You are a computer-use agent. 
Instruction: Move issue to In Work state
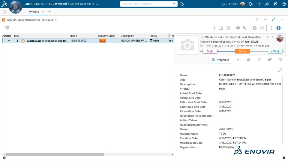[x=275, y=51]
